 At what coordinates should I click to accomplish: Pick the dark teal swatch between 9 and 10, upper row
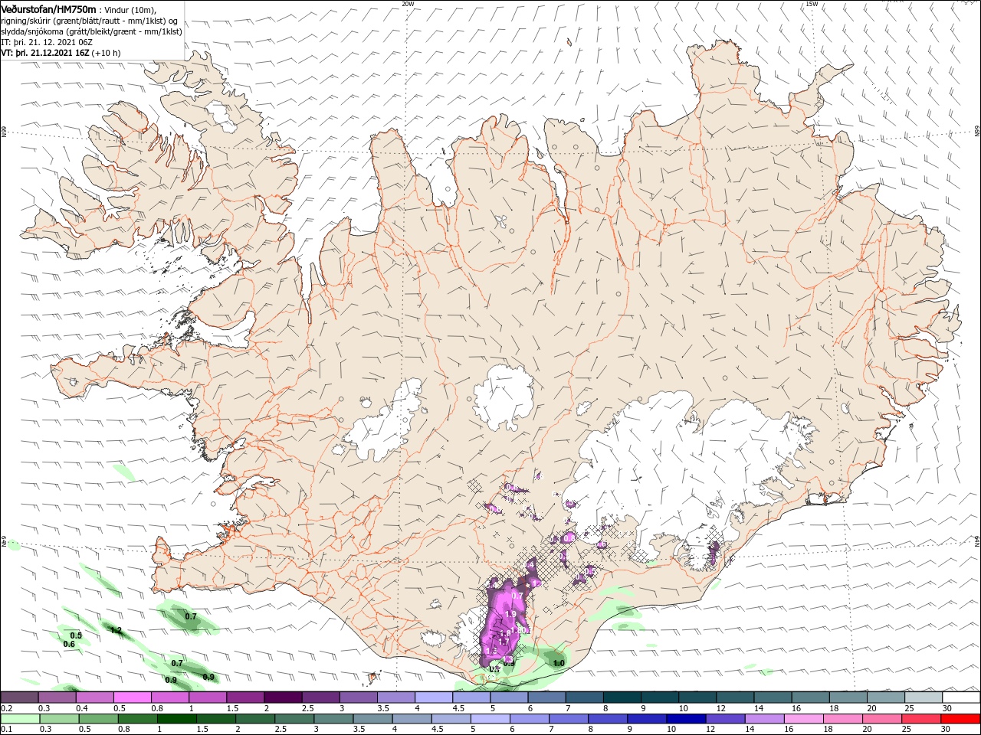click(660, 697)
